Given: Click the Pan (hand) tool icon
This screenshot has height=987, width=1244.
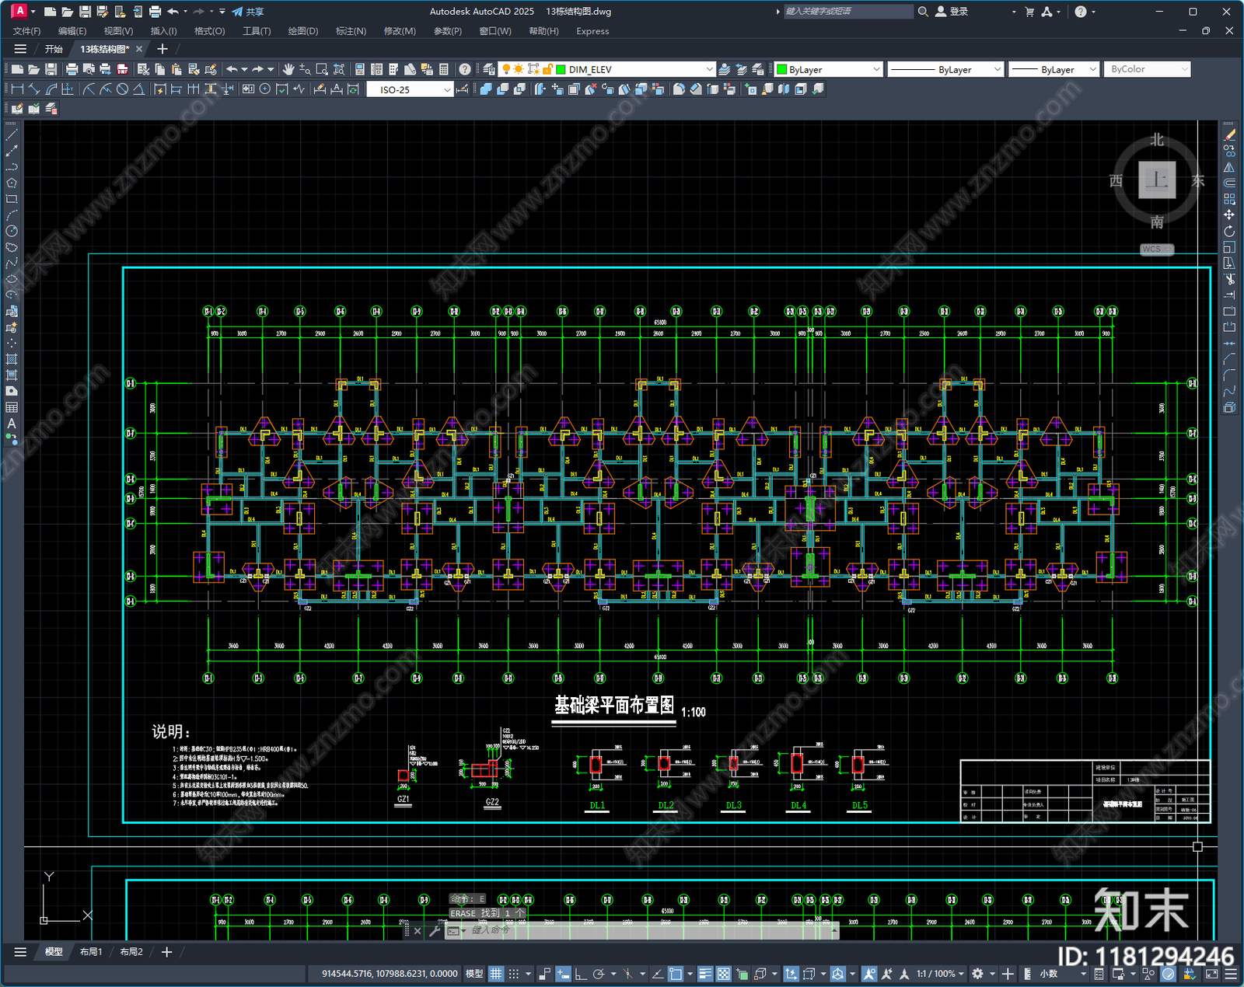Looking at the screenshot, I should 288,69.
